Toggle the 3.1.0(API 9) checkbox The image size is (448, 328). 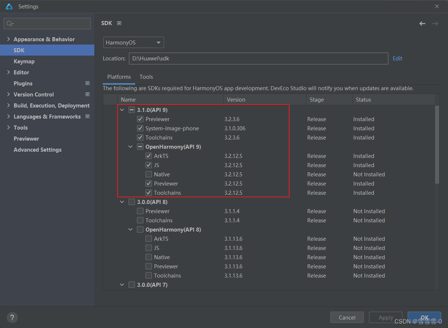tap(132, 110)
